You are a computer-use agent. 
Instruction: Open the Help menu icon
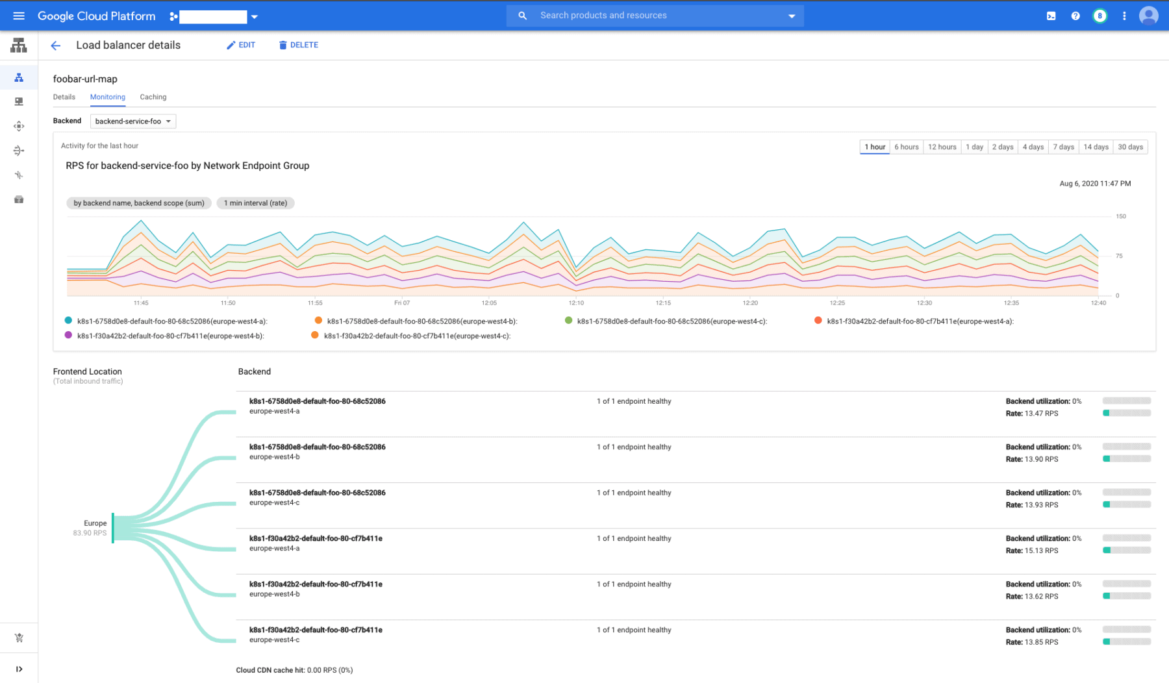[1075, 16]
